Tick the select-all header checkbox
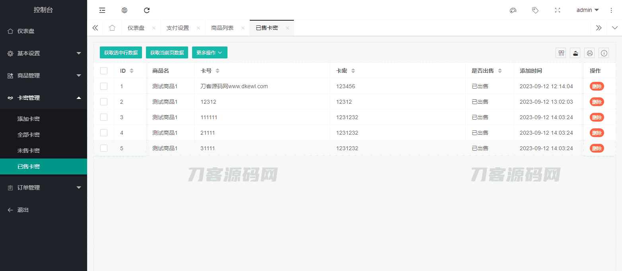Screen dimensions: 622x271 pos(104,71)
